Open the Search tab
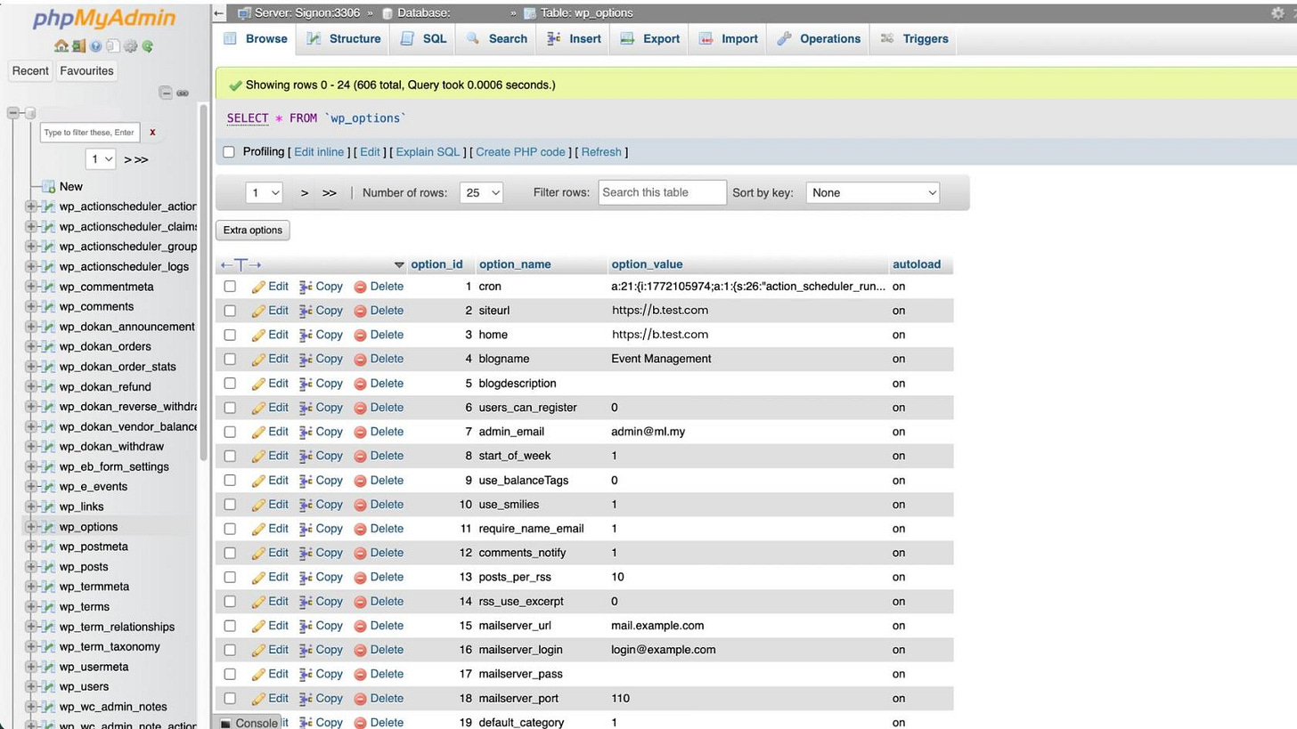 pyautogui.click(x=497, y=39)
